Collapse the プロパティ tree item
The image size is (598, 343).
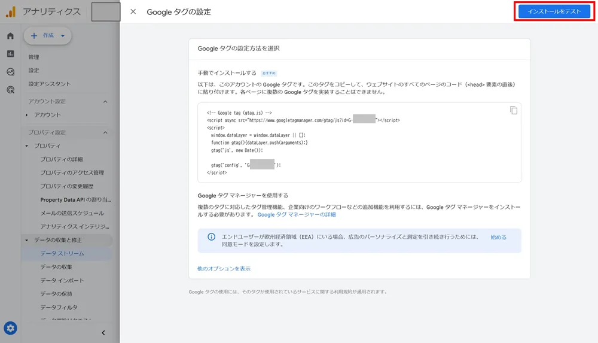coord(27,146)
